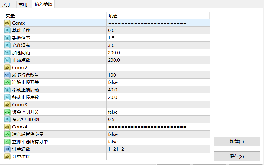Switch to the 常用 tab
This screenshot has width=264, height=165.
[23, 4]
